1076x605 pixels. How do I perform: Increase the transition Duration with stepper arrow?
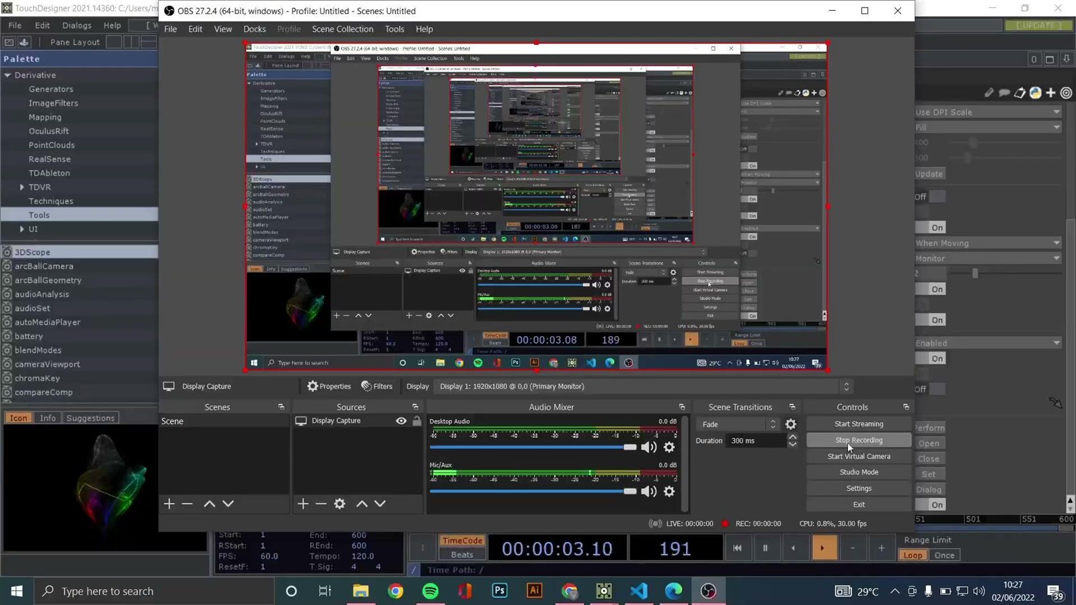[x=792, y=437]
